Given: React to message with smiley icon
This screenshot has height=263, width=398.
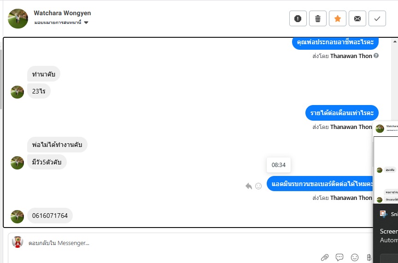Looking at the screenshot, I should coord(258,186).
